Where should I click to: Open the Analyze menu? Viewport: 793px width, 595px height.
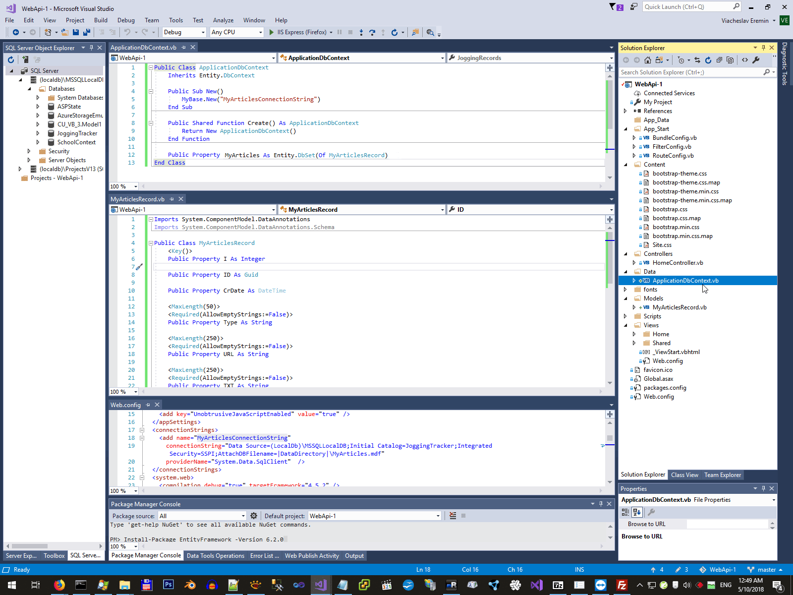[223, 20]
